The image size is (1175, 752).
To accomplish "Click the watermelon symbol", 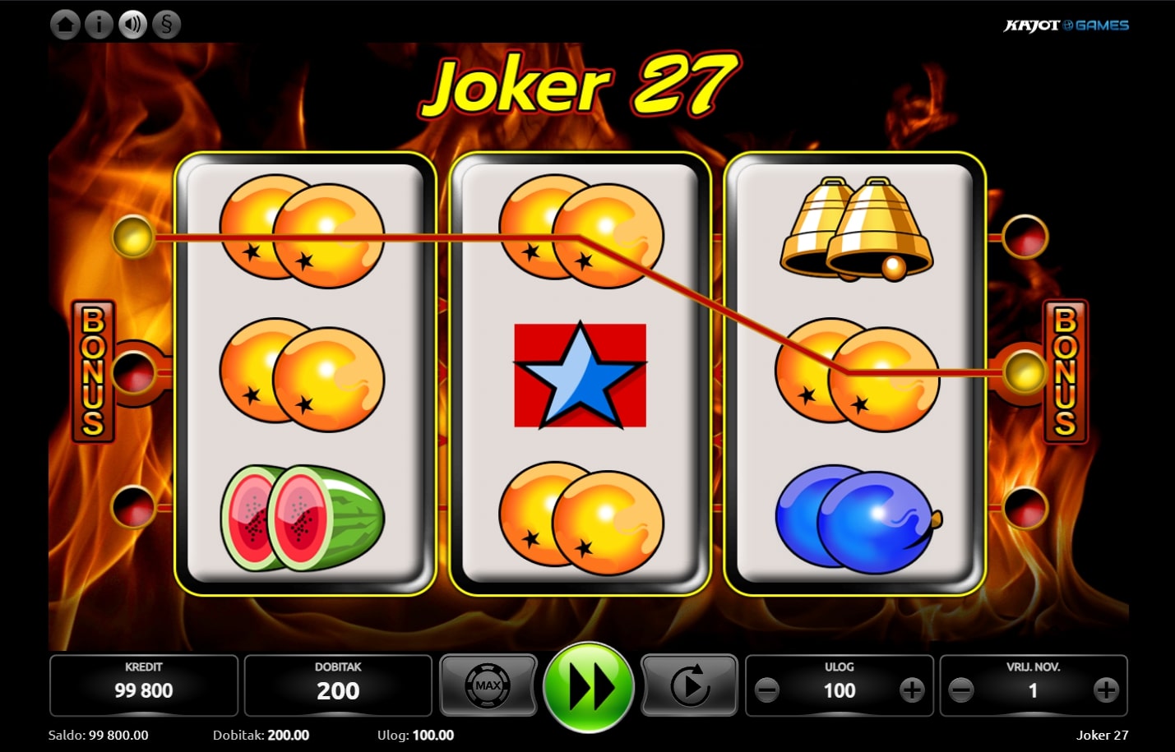I will click(x=302, y=518).
